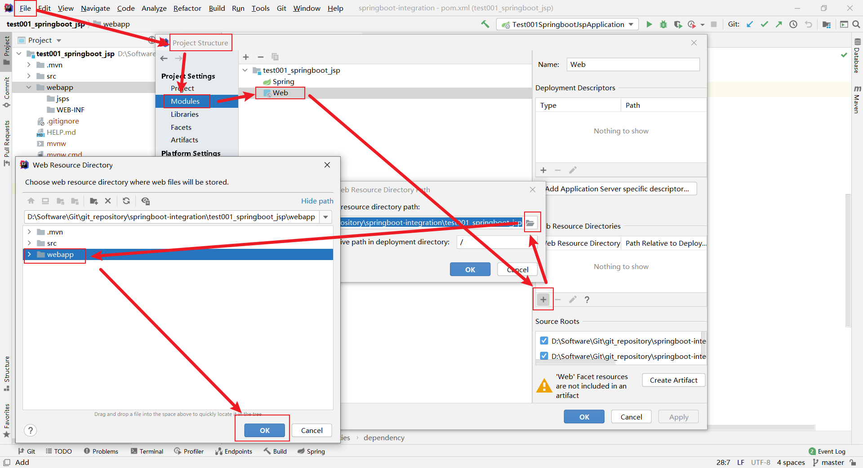Add deployment descriptor with plus icon
This screenshot has height=468, width=863.
tap(543, 170)
